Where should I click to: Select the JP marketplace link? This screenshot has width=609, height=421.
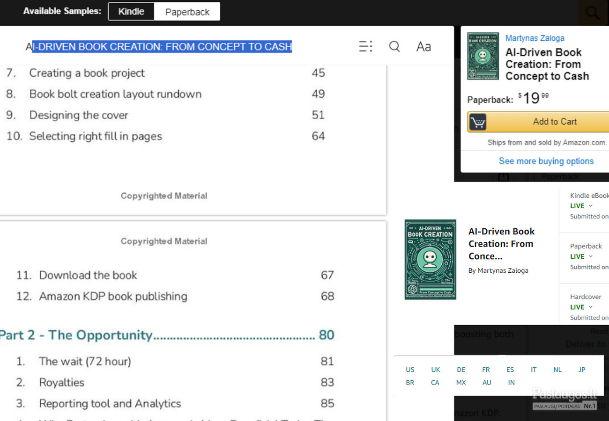point(582,370)
